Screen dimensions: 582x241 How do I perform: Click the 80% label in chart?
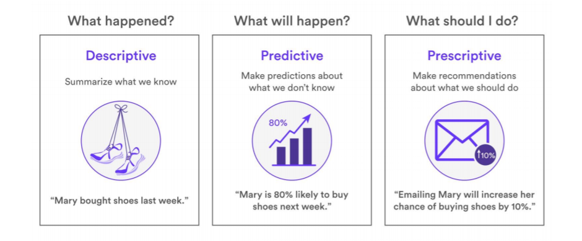pyautogui.click(x=278, y=123)
